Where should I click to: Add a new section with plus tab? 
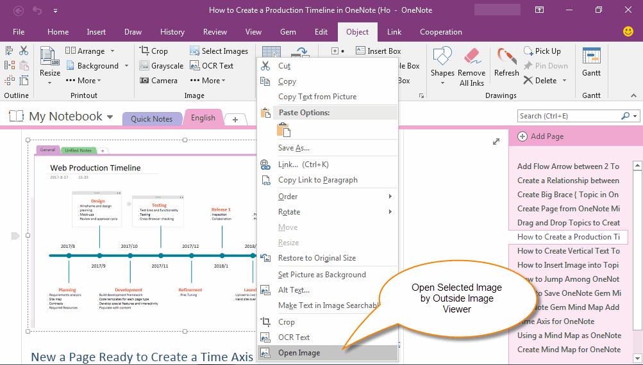pos(235,120)
